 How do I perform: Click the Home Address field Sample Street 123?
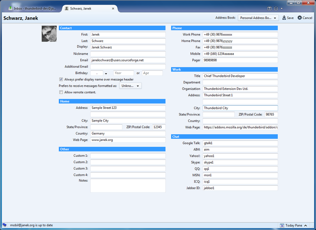pyautogui.click(x=128, y=108)
